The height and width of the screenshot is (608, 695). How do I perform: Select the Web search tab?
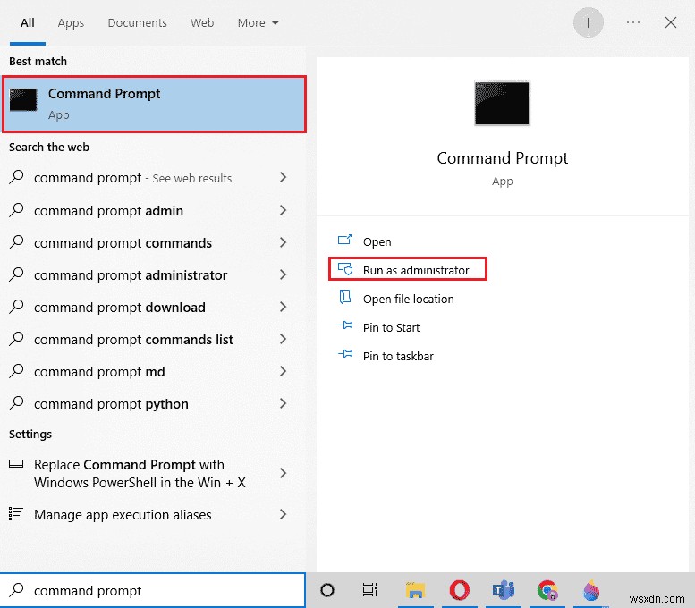pyautogui.click(x=202, y=22)
